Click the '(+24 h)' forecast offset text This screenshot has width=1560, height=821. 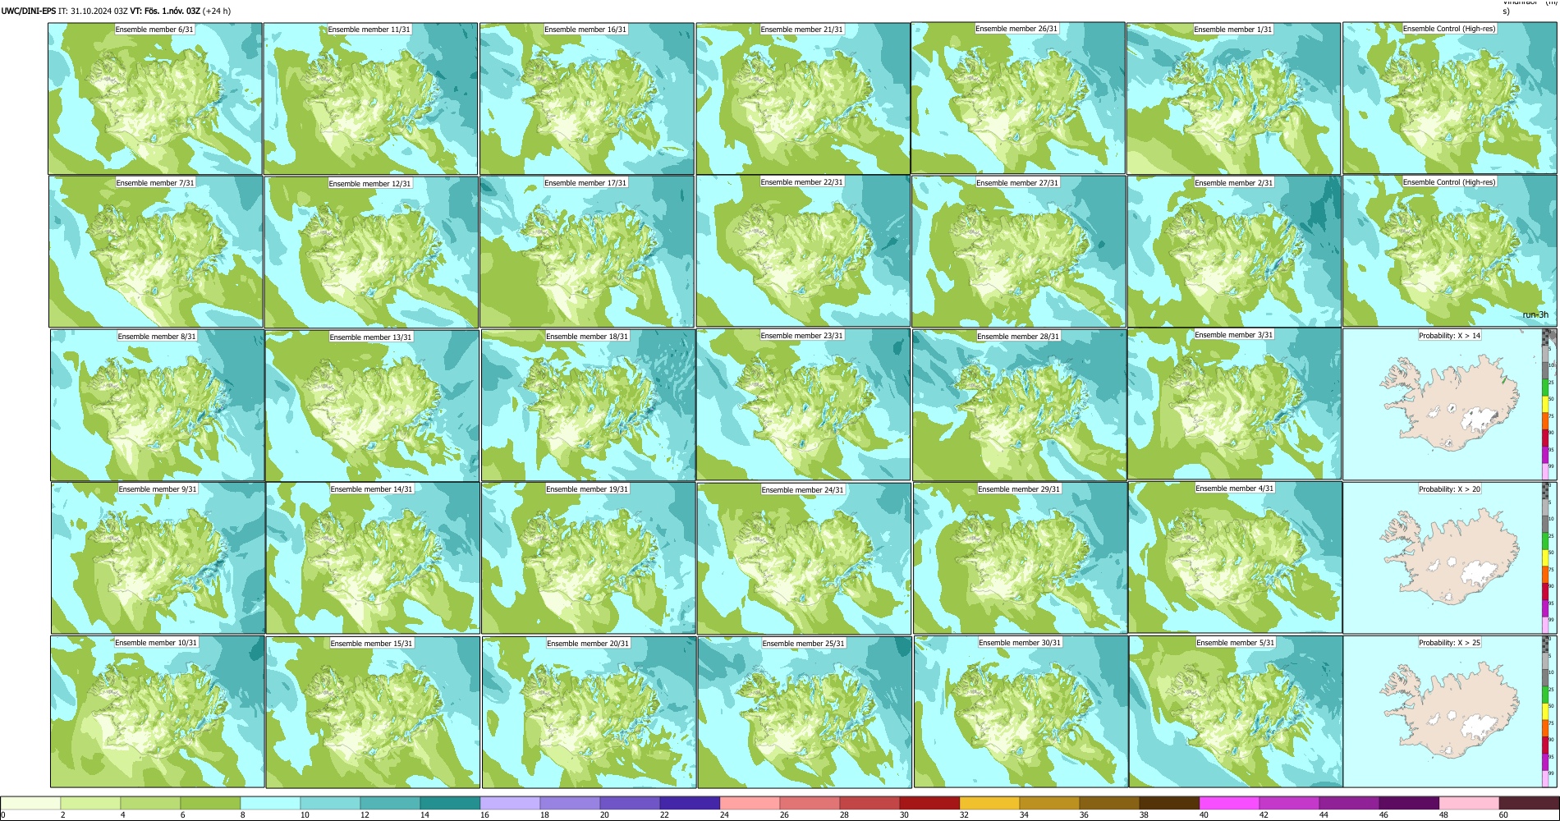point(217,11)
